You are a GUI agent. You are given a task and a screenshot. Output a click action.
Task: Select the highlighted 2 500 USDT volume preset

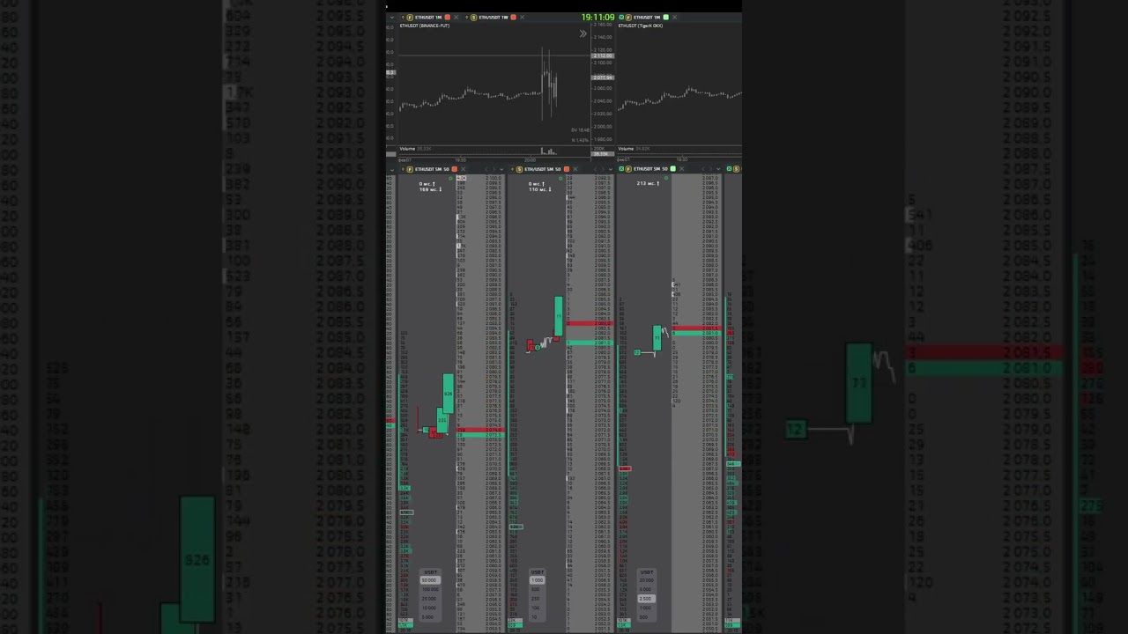[646, 599]
